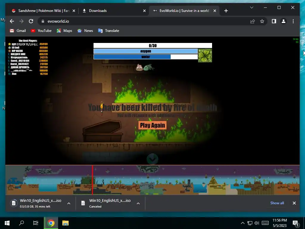This screenshot has height=229, width=305.
Task: Open Task View on the taskbar
Action: click(36, 223)
